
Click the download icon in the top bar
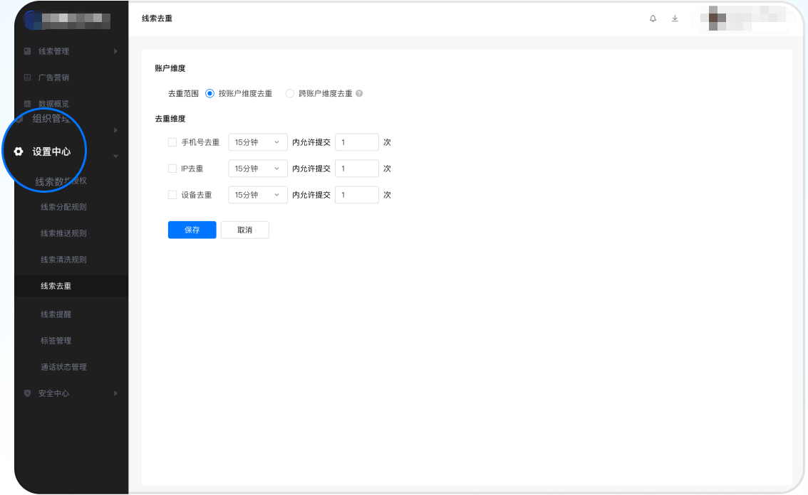(675, 18)
